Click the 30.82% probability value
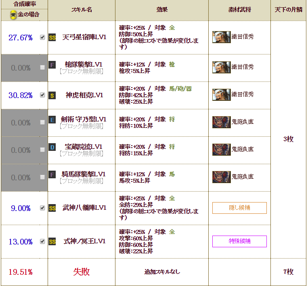The image size is (308, 286). tap(21, 95)
